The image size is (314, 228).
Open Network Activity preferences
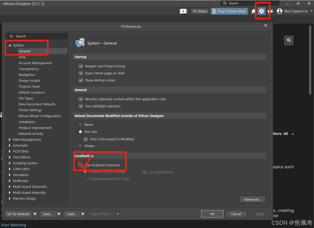pyautogui.click(x=31, y=134)
